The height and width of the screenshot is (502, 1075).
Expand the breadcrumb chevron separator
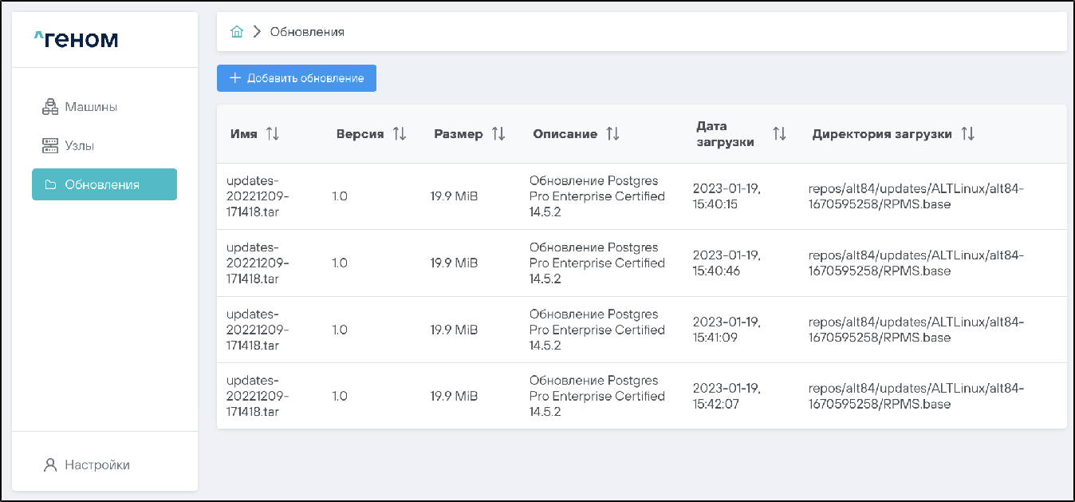coord(257,32)
